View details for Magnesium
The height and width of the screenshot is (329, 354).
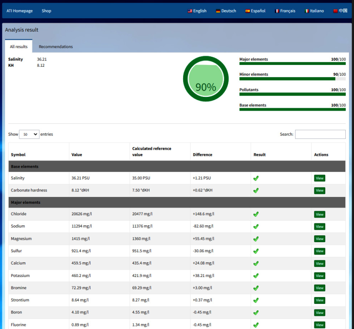319,239
